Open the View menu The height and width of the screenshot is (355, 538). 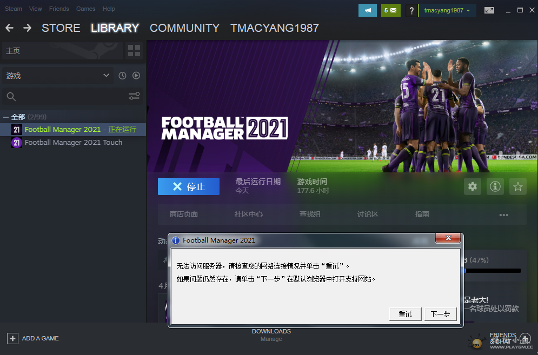[35, 9]
